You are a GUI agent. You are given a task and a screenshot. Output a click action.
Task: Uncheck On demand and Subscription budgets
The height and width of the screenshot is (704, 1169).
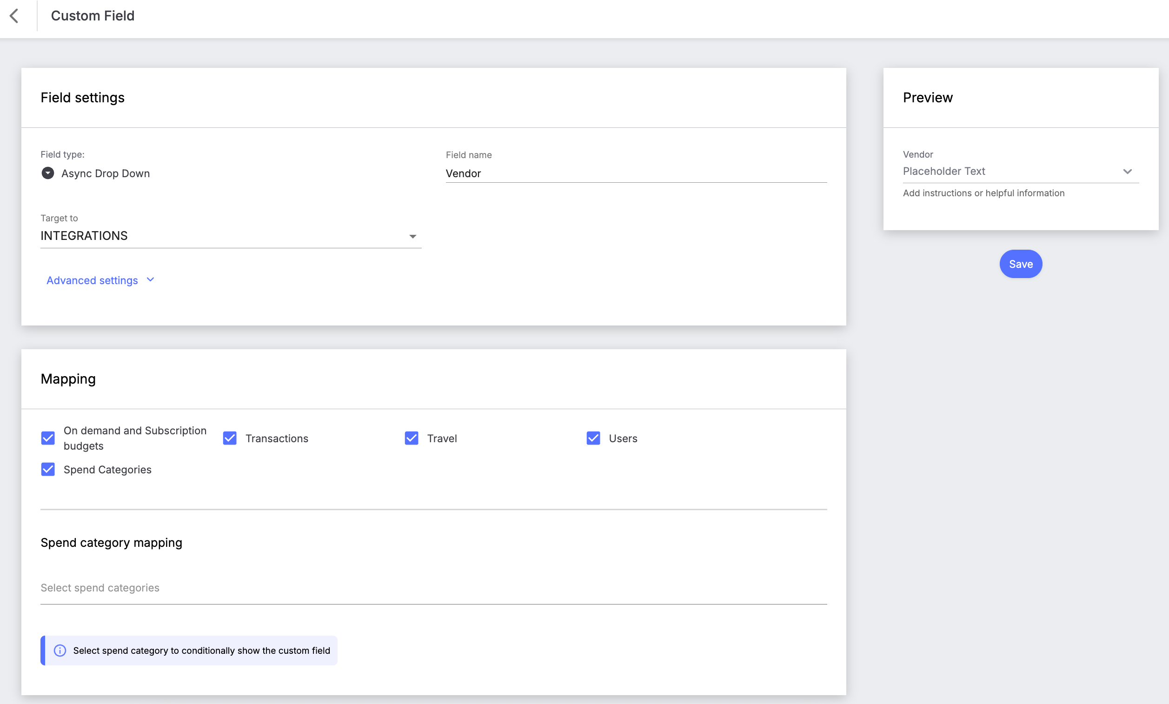pos(48,438)
